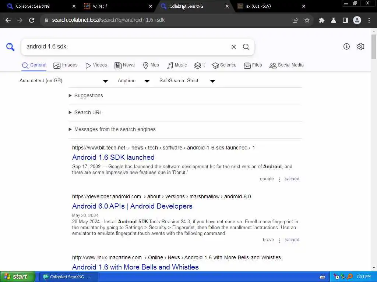377x282 pixels.
Task: Open the Extensions puzzle icon
Action: click(321, 21)
